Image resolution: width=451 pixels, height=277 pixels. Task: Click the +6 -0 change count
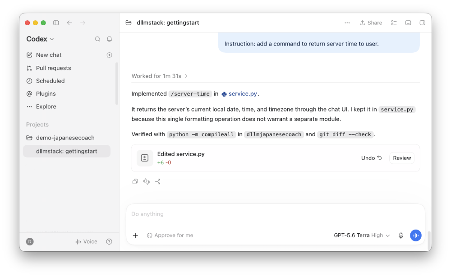click(x=164, y=163)
